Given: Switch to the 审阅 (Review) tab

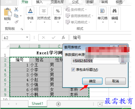Looking at the screenshot, I should tap(104, 2).
